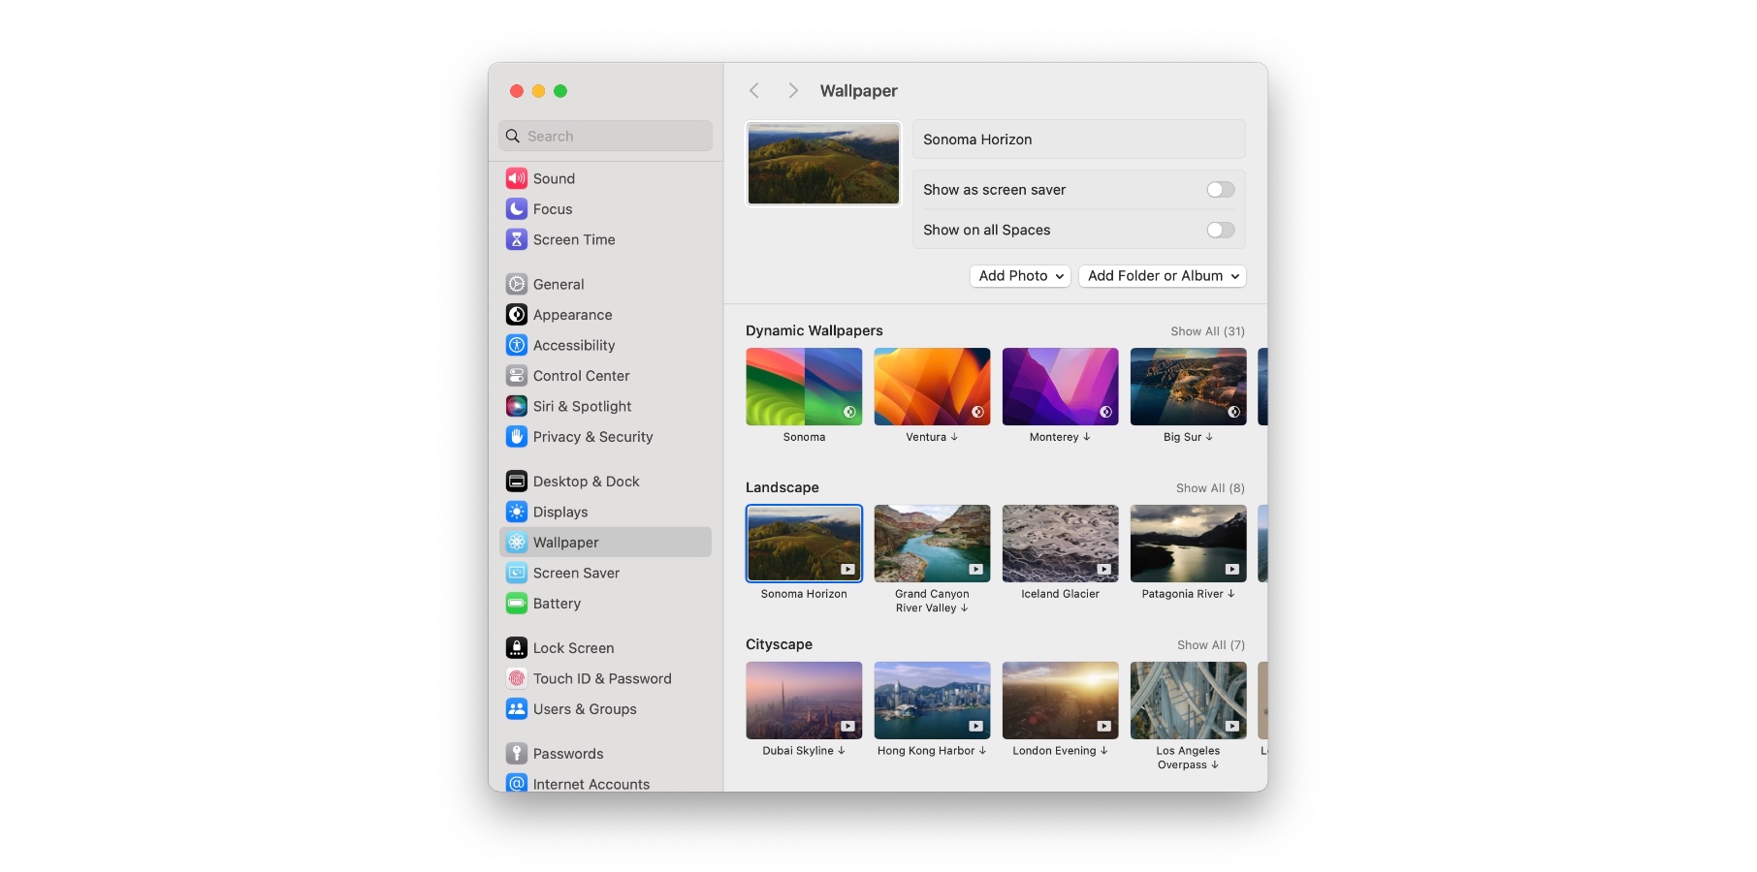Click the Internet Accounts @ icon
This screenshot has height=872, width=1757.
pyautogui.click(x=517, y=783)
